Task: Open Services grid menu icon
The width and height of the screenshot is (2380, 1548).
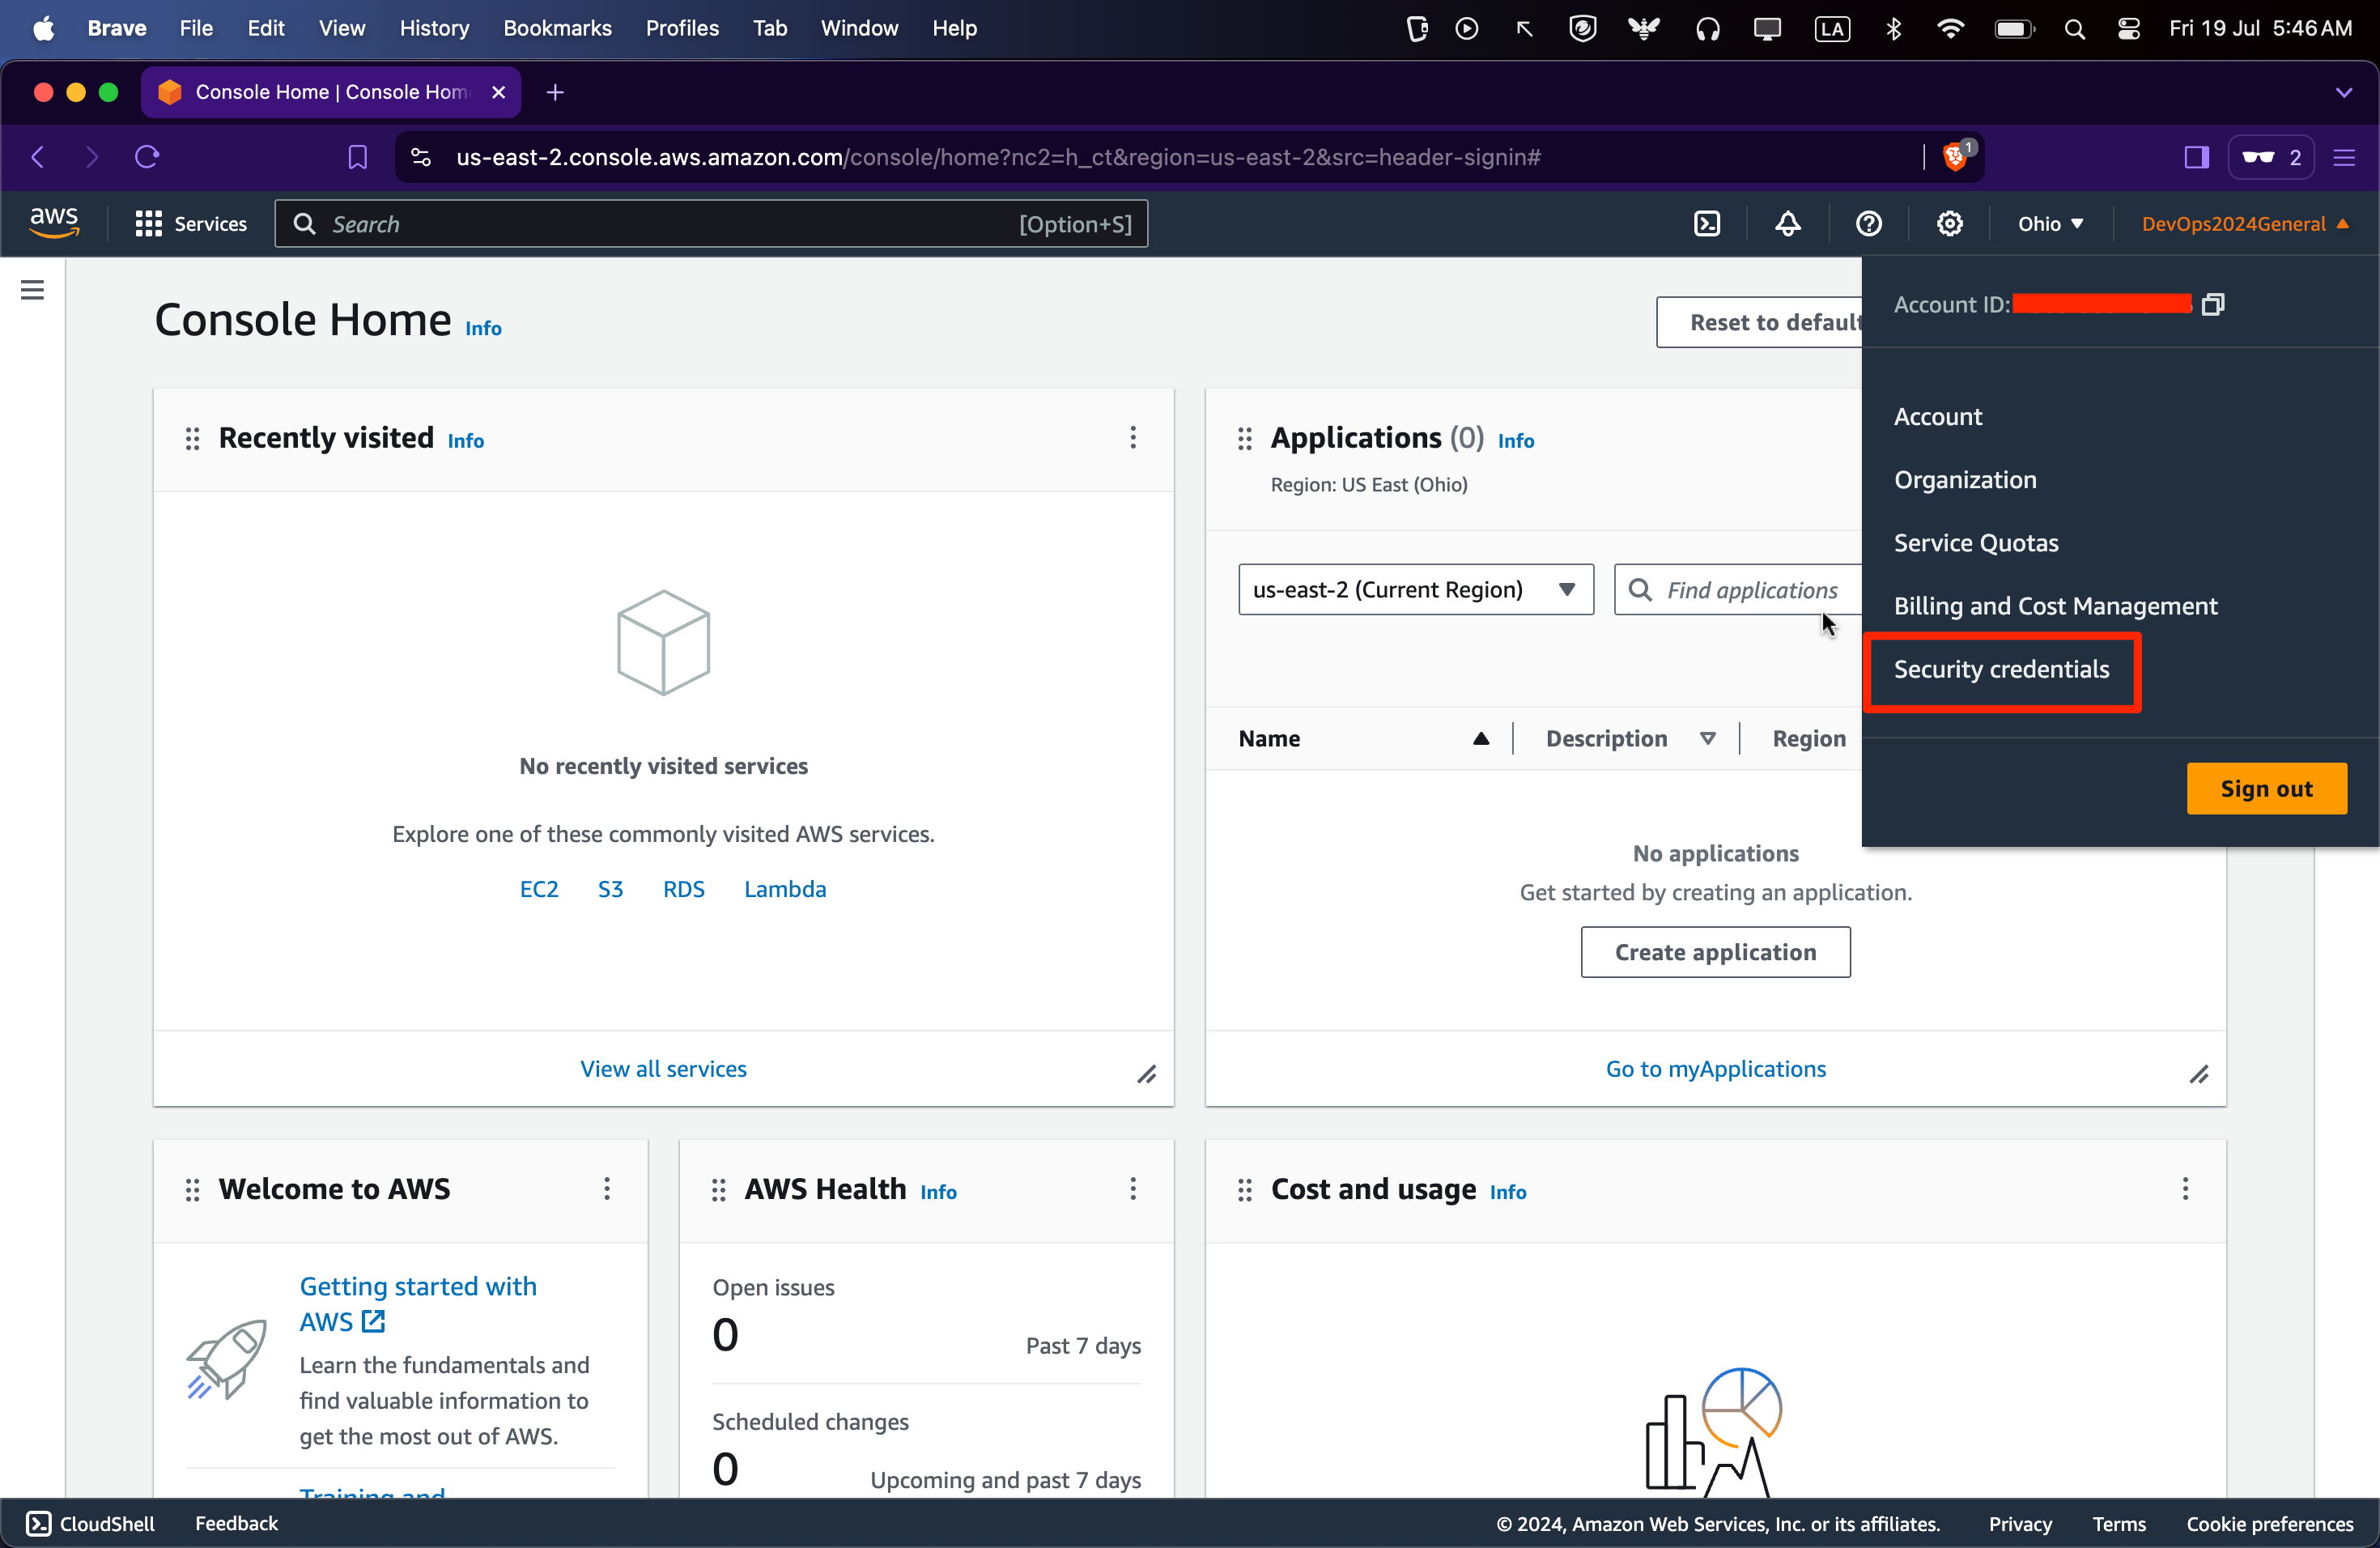Action: pyautogui.click(x=149, y=224)
